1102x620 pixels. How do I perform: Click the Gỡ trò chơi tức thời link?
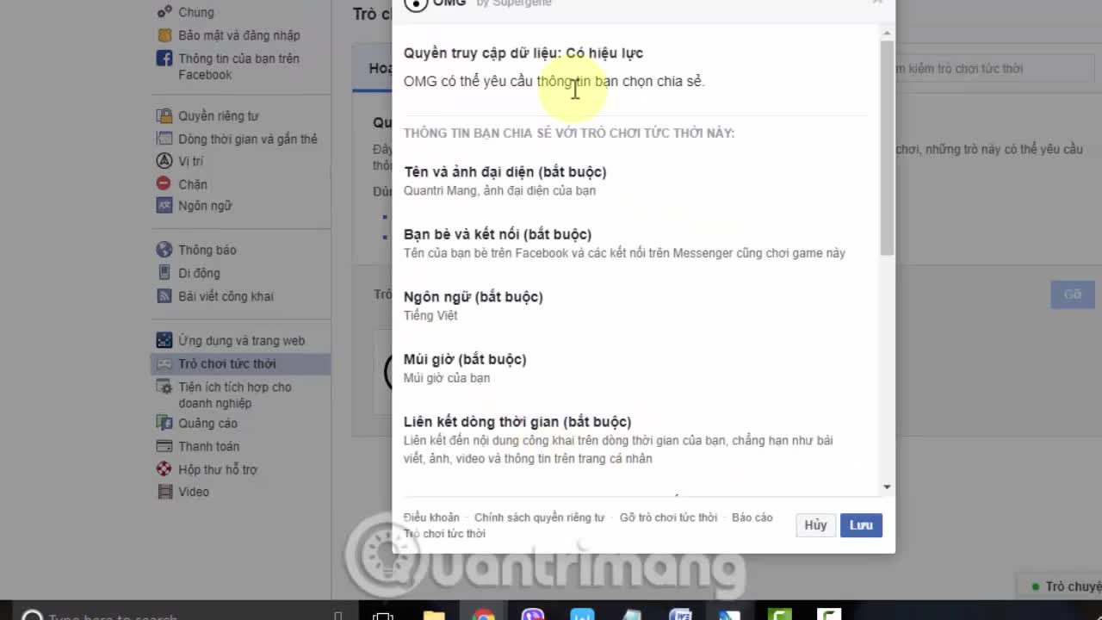(668, 518)
